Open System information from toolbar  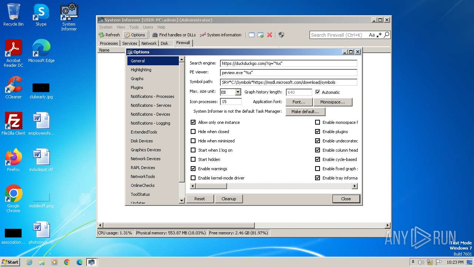(x=220, y=35)
